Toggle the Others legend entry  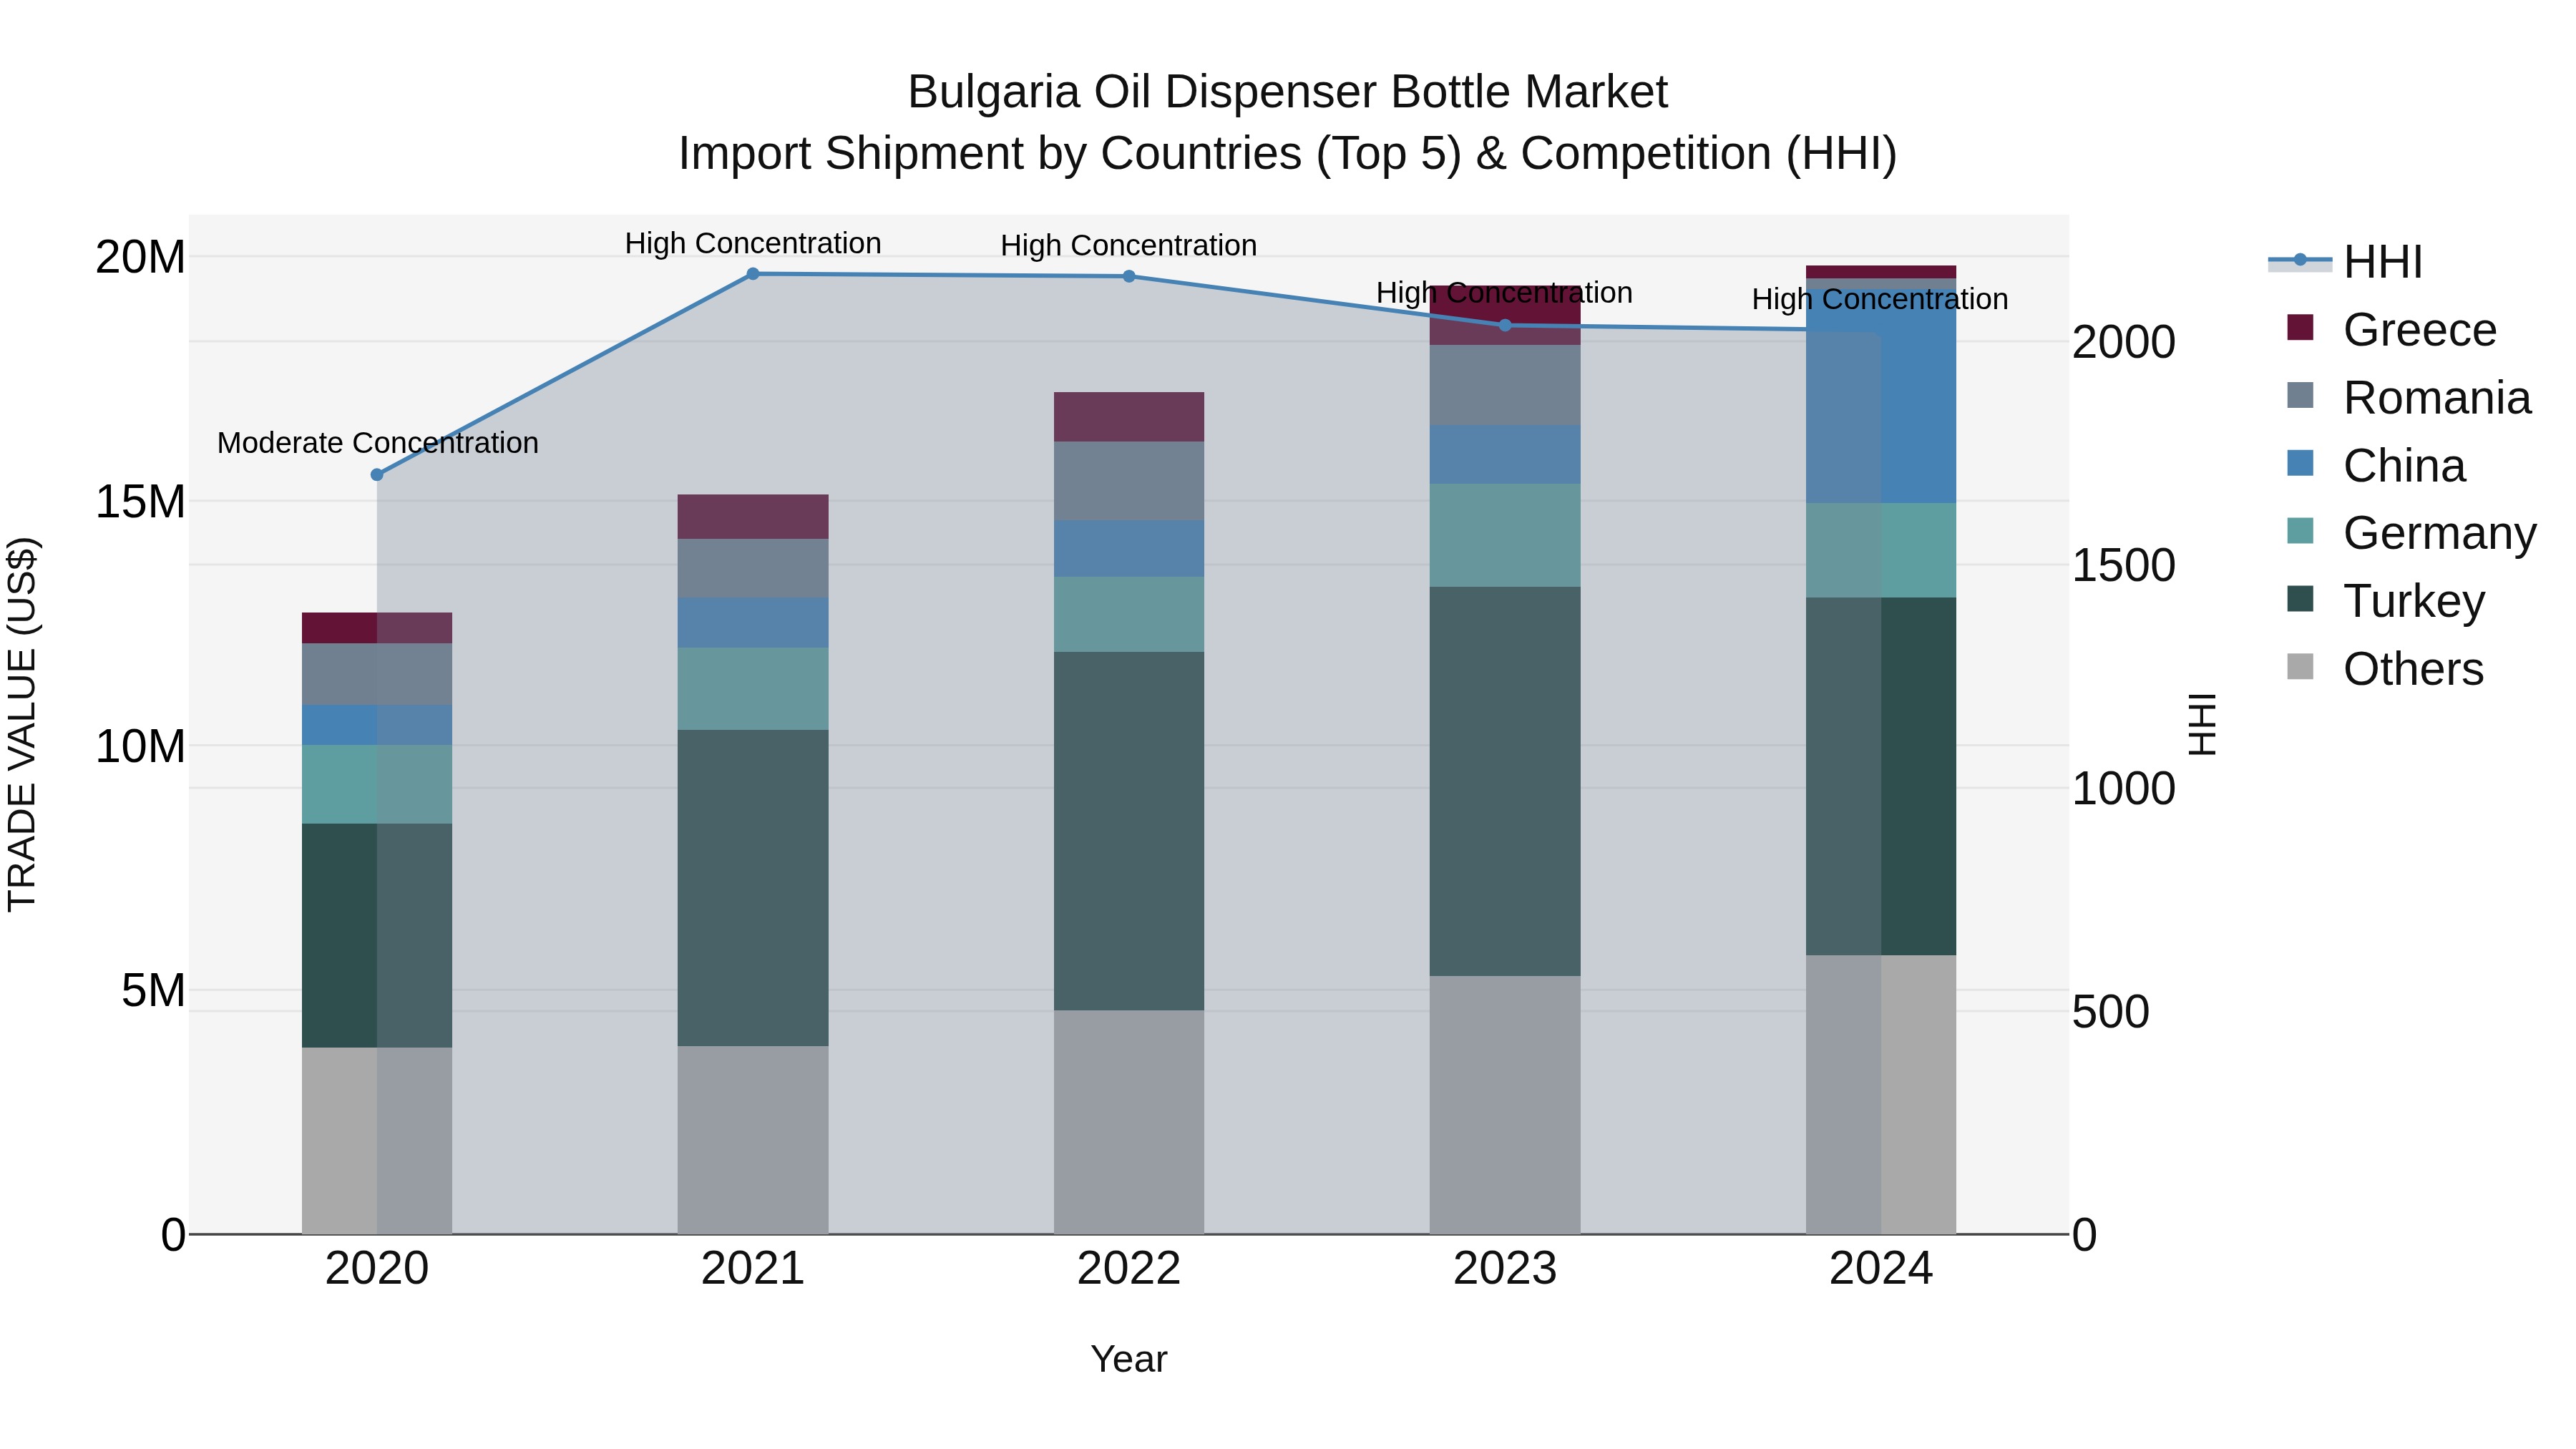(x=2385, y=669)
